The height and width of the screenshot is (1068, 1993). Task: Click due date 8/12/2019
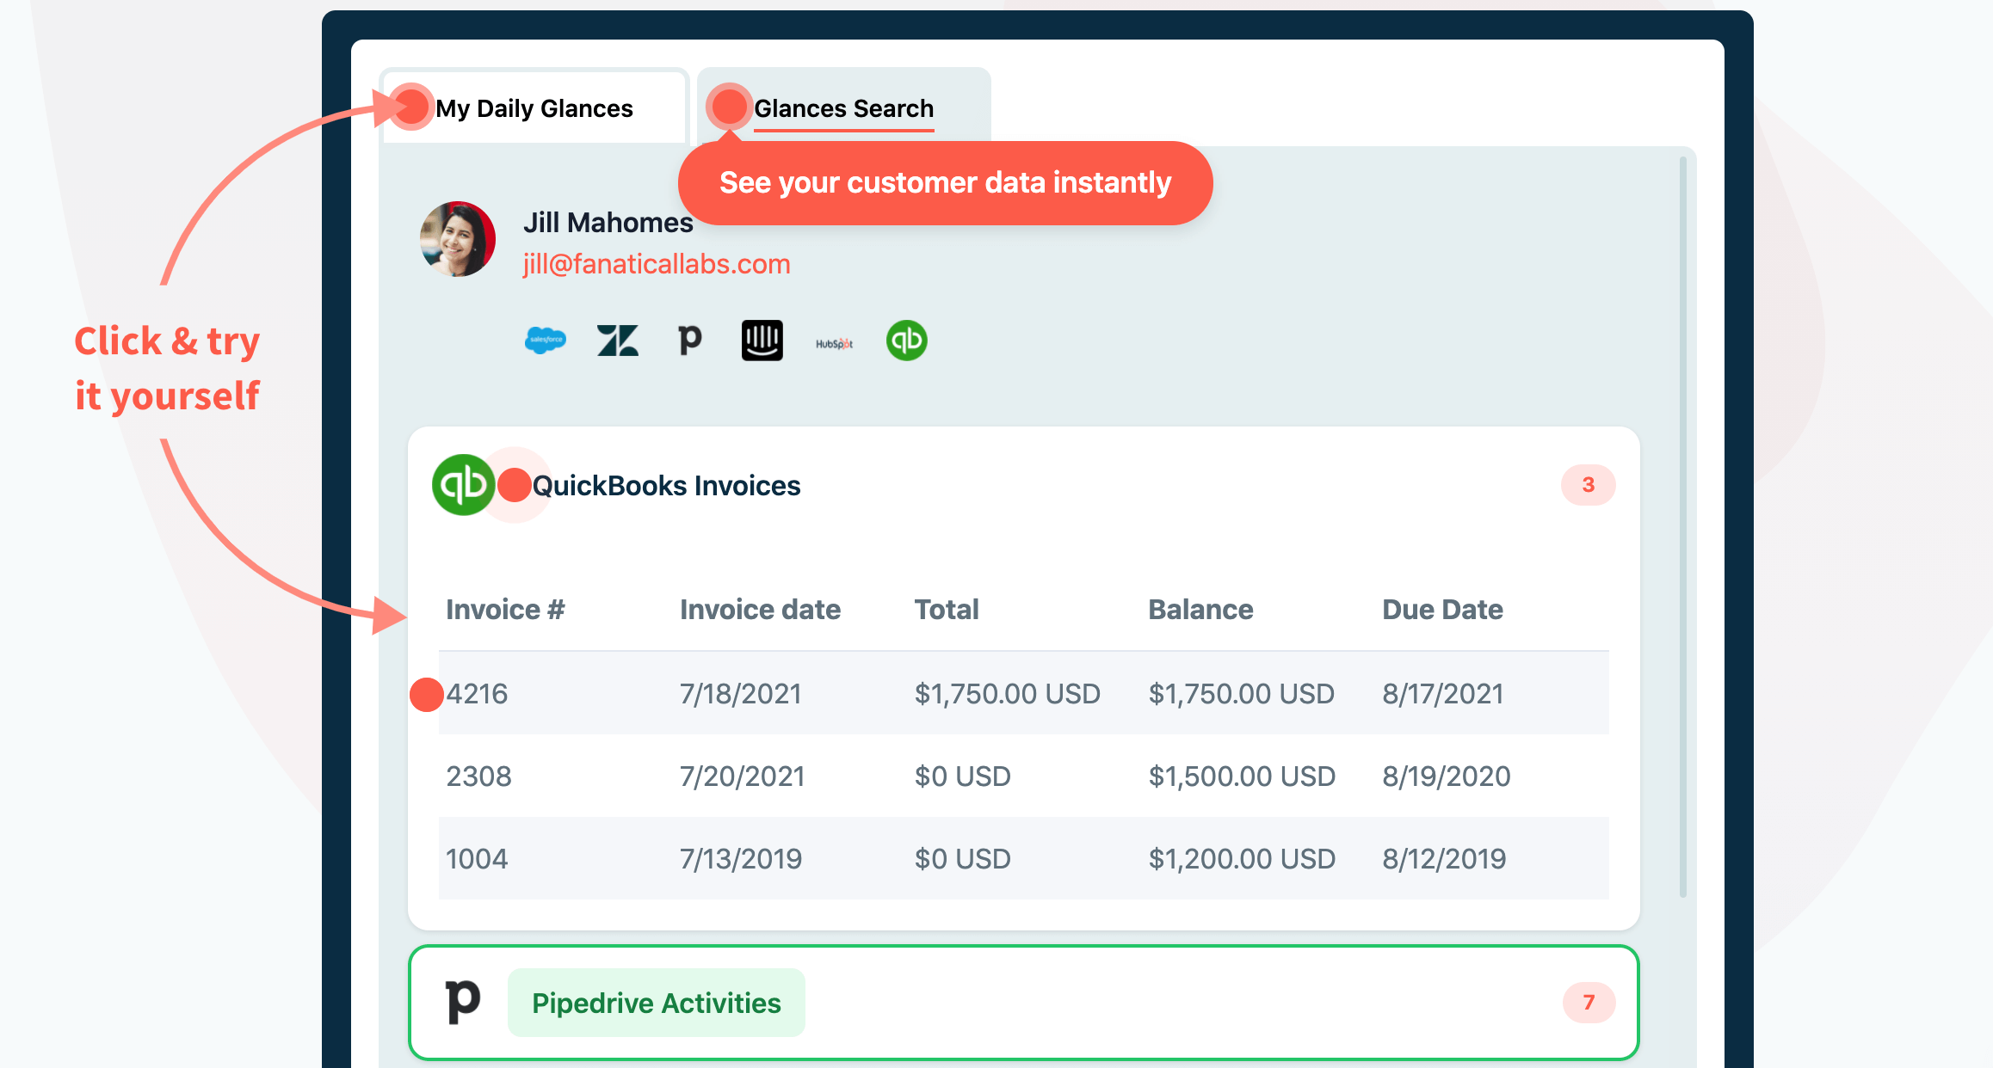pyautogui.click(x=1444, y=859)
